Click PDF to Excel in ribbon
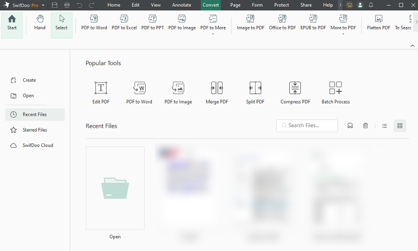 [x=124, y=23]
